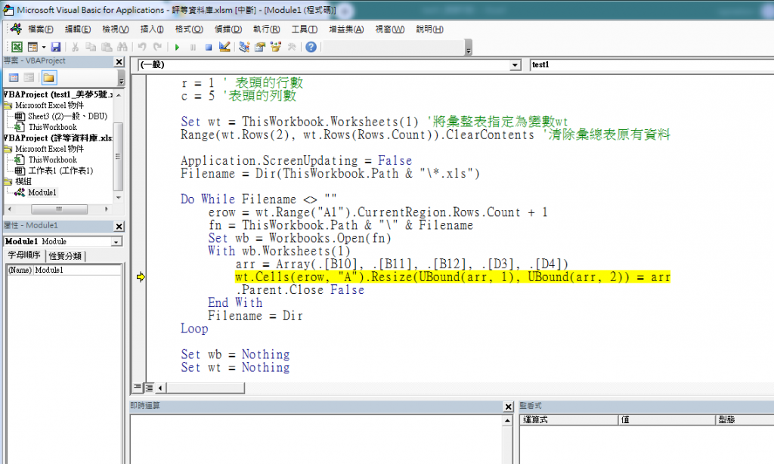Select Sheet3 ((2)一般、DBU) in project tree
The height and width of the screenshot is (464, 774).
[x=67, y=116]
